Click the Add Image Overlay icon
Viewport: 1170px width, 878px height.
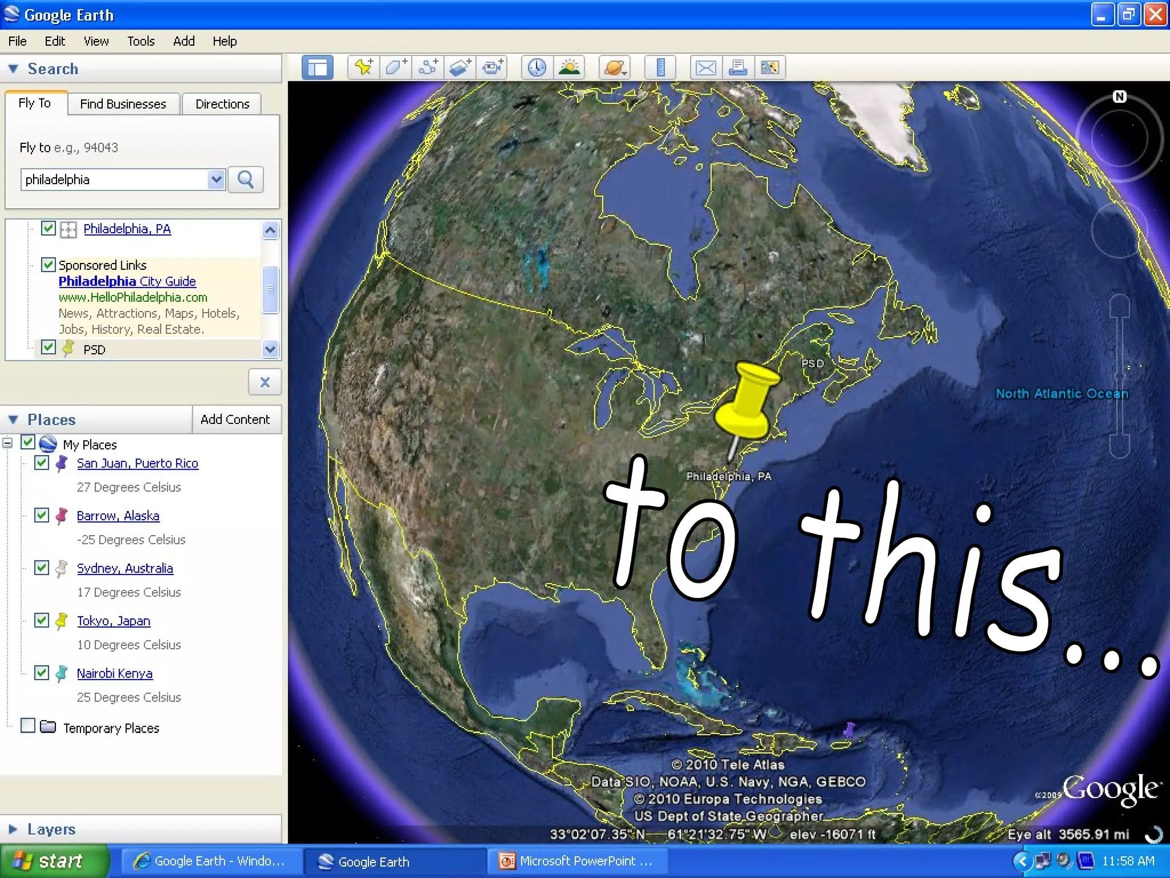[460, 67]
